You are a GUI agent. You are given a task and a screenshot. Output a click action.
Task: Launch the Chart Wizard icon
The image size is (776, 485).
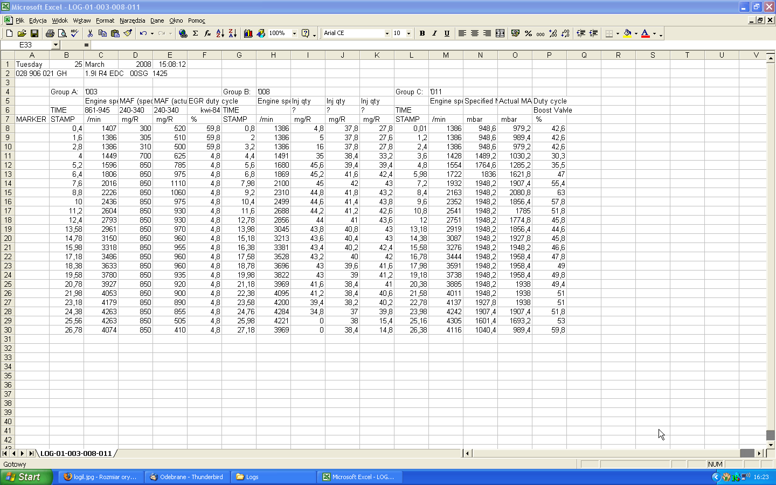coord(248,33)
